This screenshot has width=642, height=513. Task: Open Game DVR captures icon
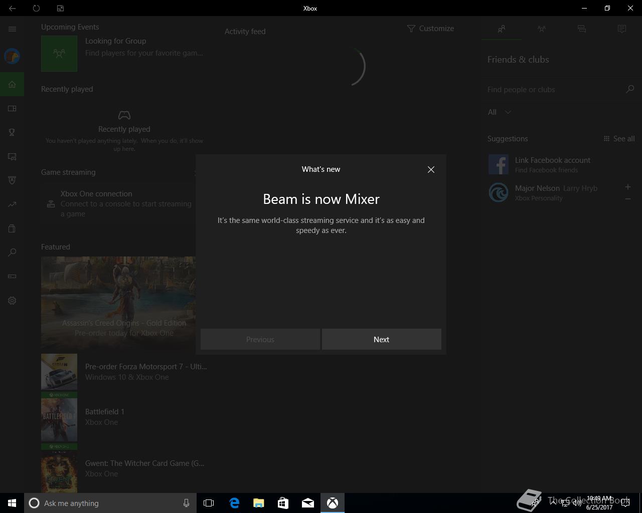[12, 156]
